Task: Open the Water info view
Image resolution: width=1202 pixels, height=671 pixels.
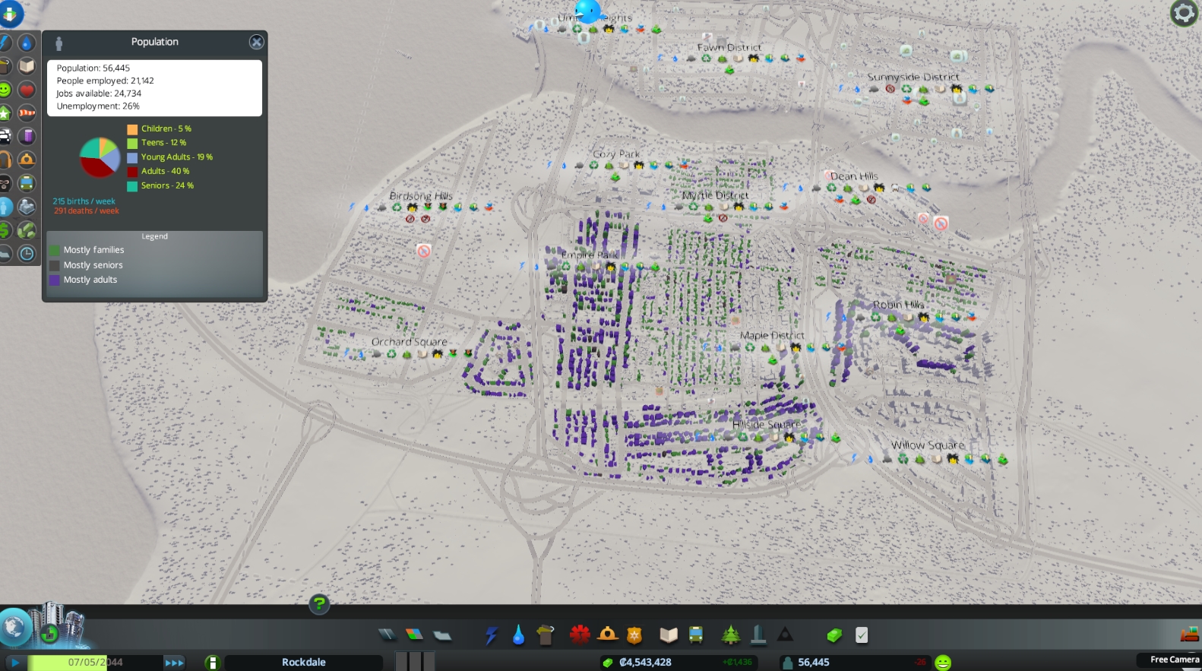Action: [27, 43]
